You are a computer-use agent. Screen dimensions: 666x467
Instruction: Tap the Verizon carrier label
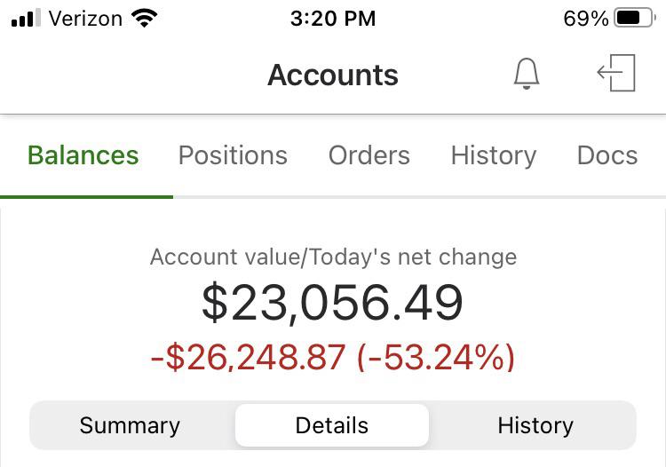point(86,19)
